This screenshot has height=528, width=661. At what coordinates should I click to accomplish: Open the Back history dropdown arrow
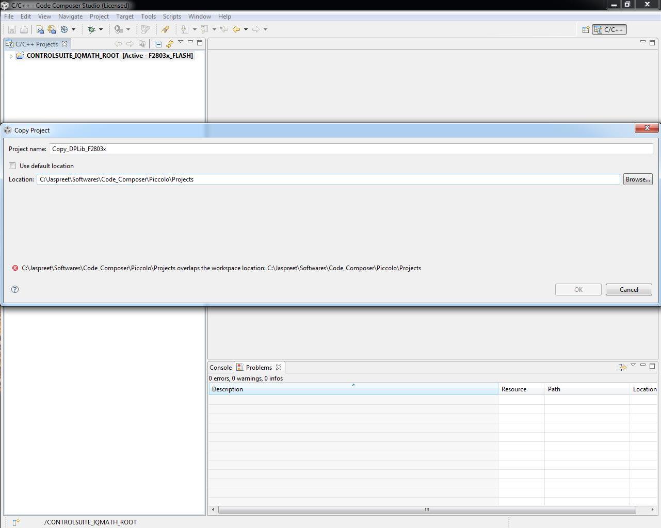[246, 29]
